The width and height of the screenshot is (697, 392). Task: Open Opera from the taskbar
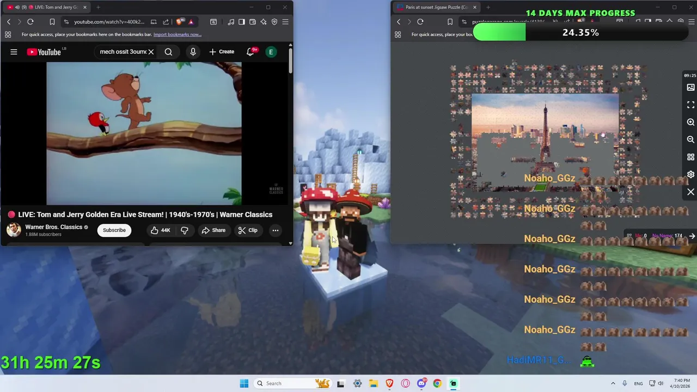[405, 383]
